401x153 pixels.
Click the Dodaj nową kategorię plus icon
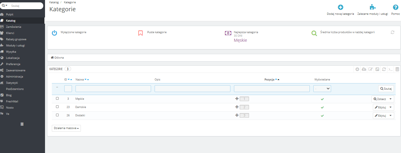coord(341,7)
